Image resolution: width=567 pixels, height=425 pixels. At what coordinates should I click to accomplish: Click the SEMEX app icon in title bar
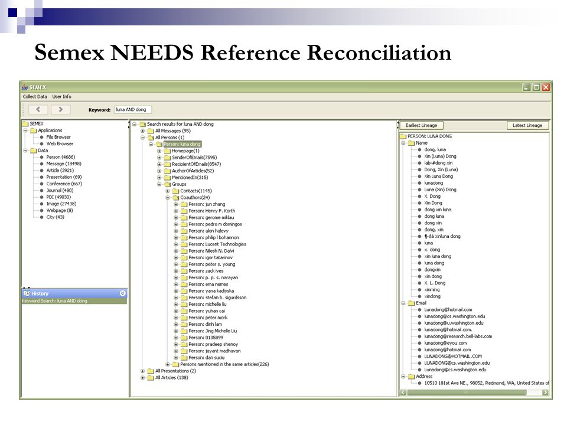point(25,87)
